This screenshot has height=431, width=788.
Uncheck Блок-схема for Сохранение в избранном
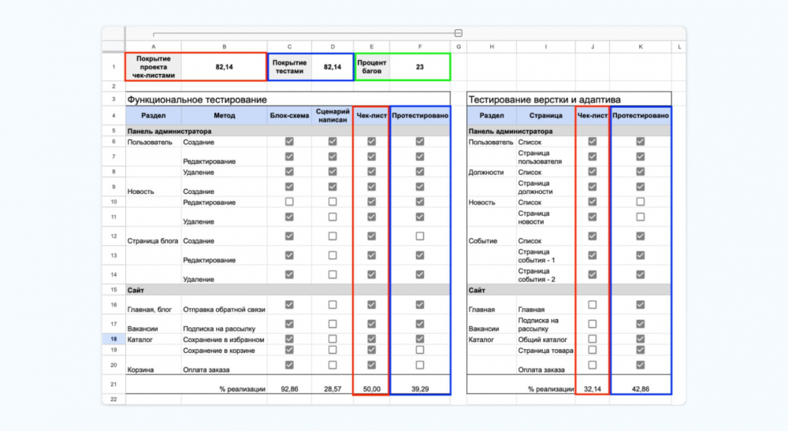click(x=289, y=339)
